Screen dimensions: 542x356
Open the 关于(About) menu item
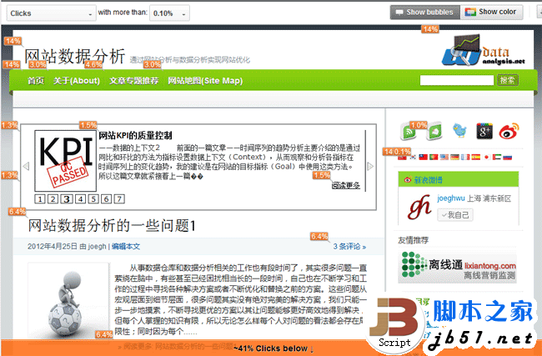pyautogui.click(x=77, y=81)
